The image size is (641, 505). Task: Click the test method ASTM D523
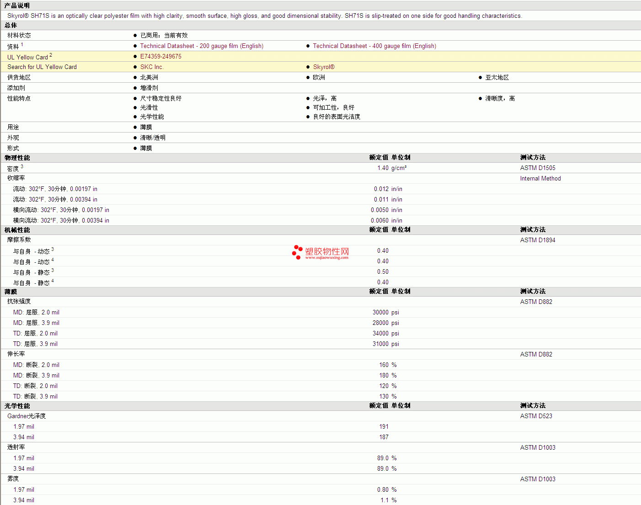[536, 416]
